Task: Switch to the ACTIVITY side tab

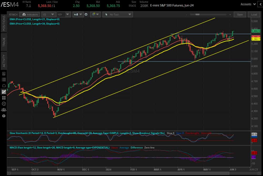Action: [x=4, y=61]
